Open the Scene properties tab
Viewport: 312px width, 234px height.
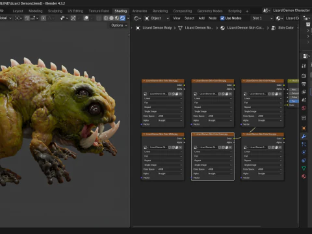(x=304, y=100)
